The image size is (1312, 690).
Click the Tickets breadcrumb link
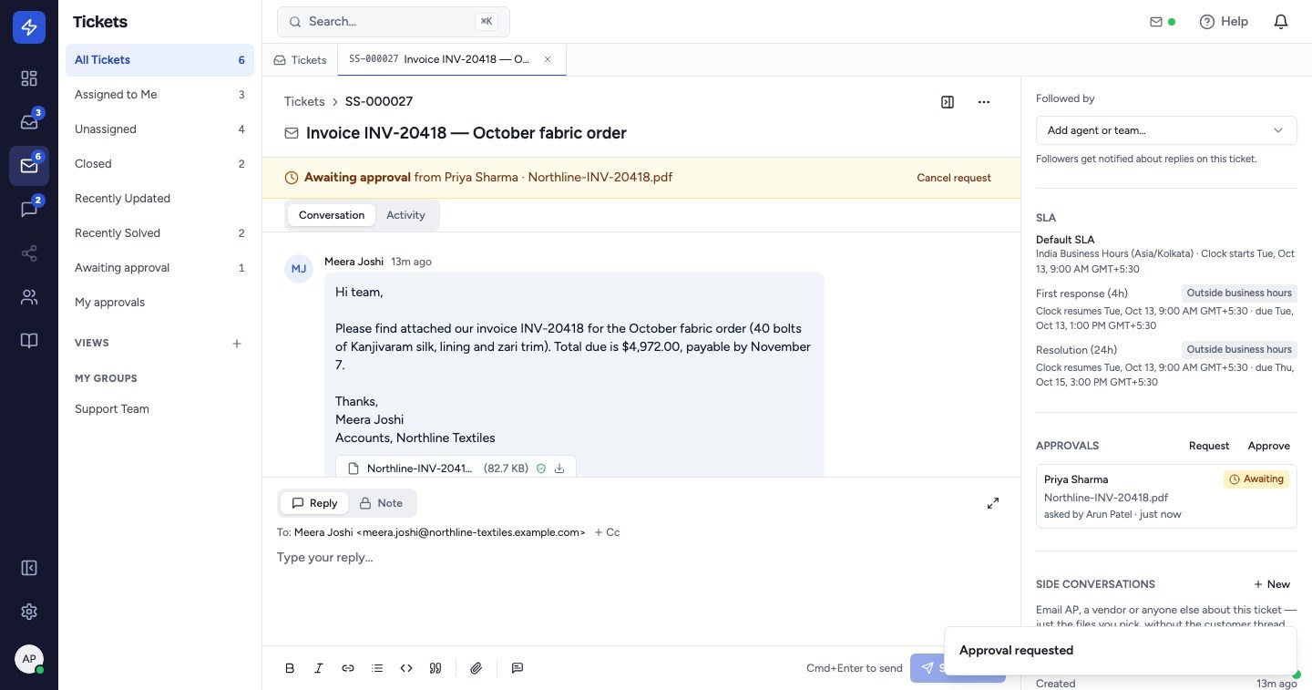(x=304, y=101)
